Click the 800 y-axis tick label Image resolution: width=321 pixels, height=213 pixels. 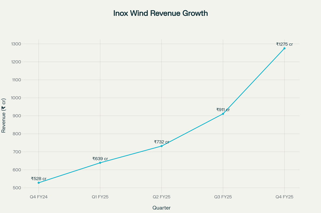tap(17, 134)
